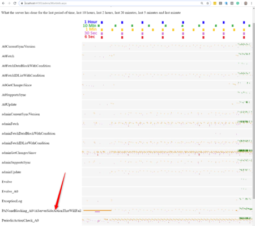The height and width of the screenshot is (226, 255).
Task: Select the Evolve_A0 row label
Action: click(x=10, y=191)
